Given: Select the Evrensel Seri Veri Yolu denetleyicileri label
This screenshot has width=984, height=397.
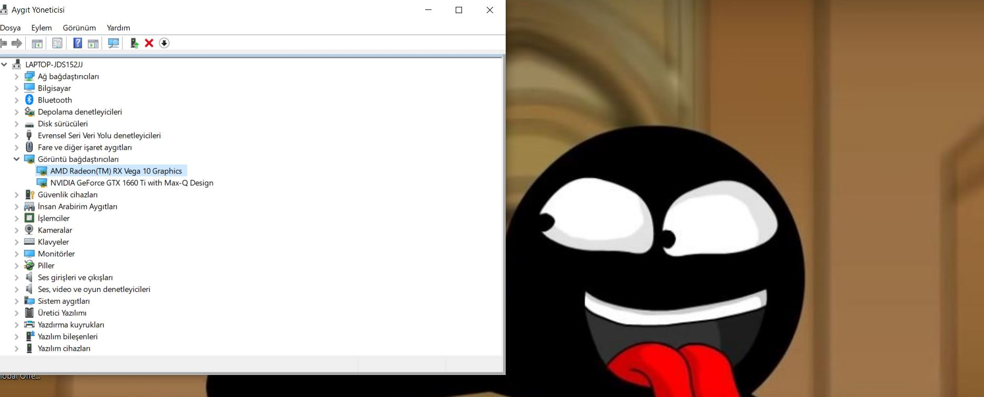Looking at the screenshot, I should click(x=99, y=136).
